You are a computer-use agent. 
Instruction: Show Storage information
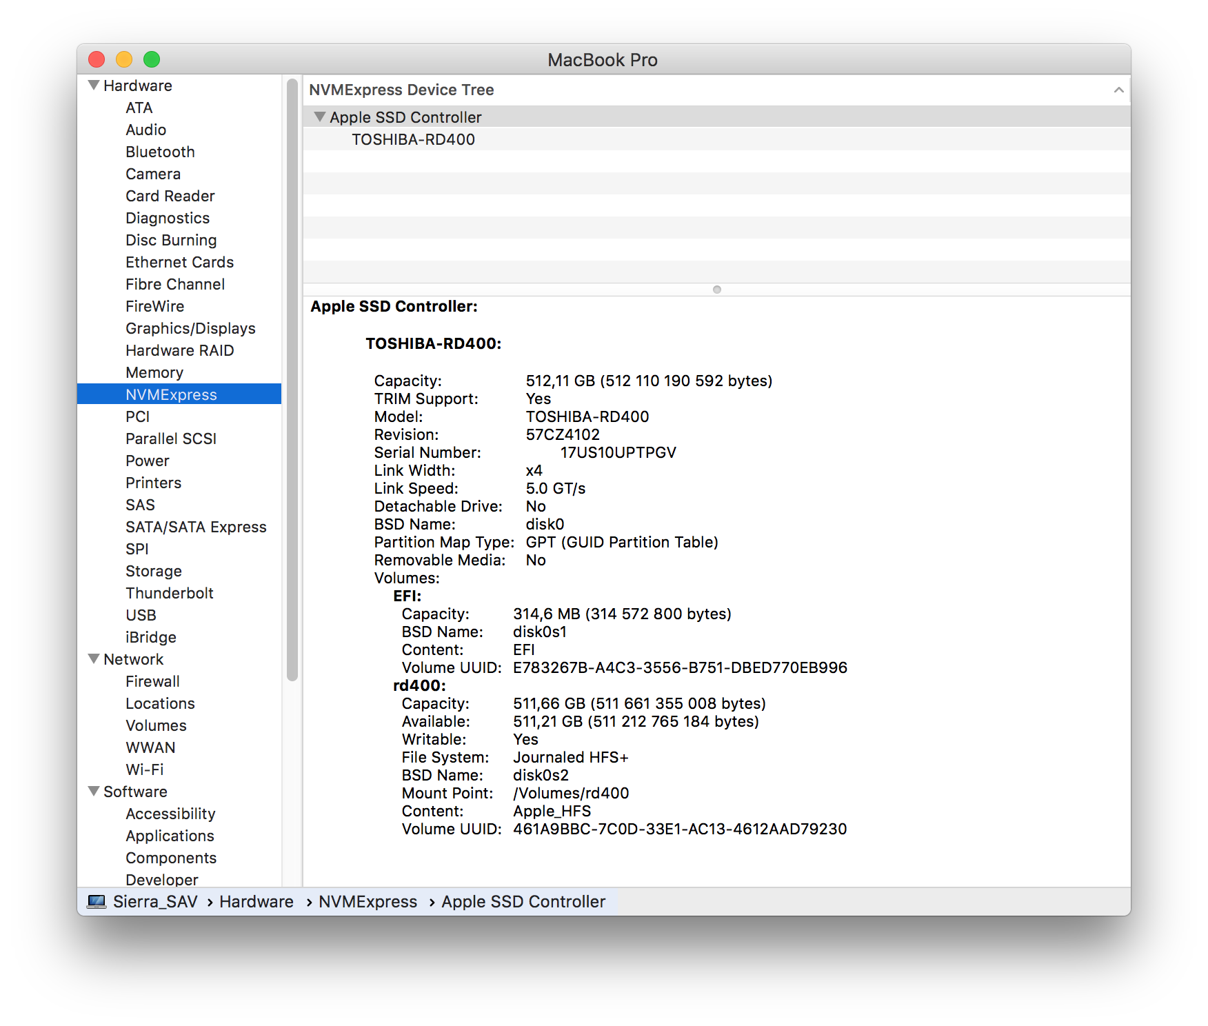[x=154, y=571]
